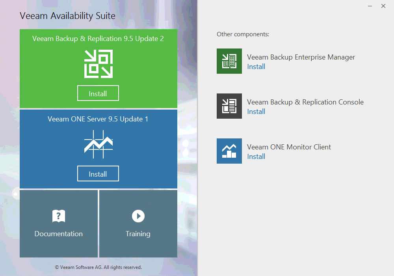Minimize the Veeam installer window
Viewport: 394px width, 276px height.
(370, 6)
